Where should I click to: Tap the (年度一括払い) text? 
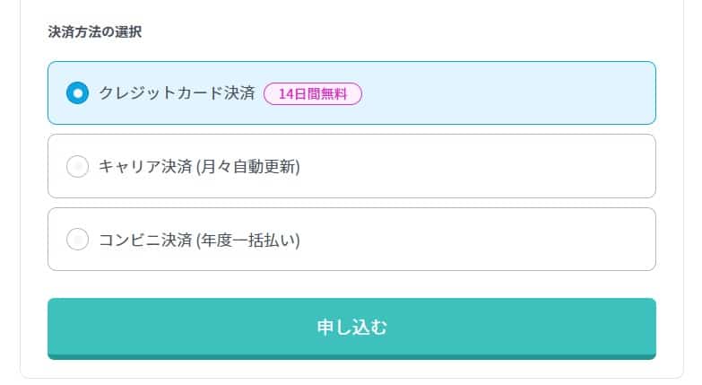(247, 240)
